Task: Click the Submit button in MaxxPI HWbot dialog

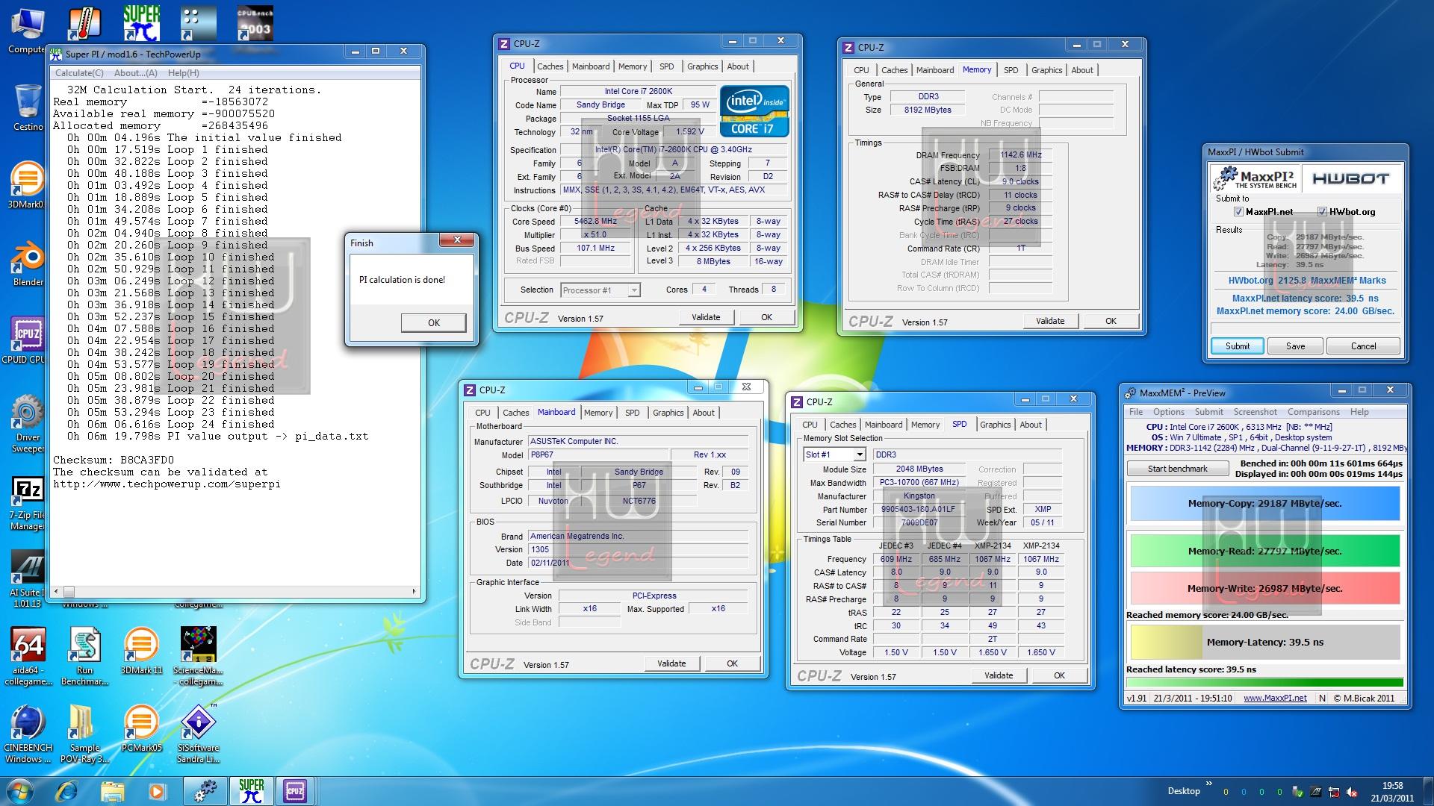Action: (x=1237, y=346)
